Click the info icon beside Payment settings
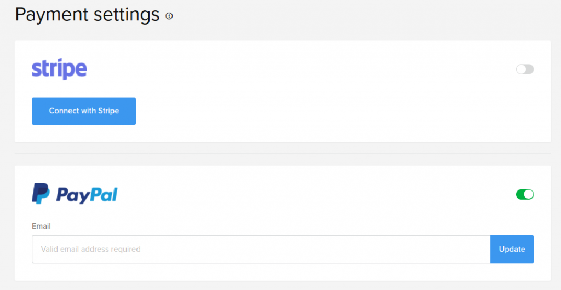561x290 pixels. tap(169, 16)
